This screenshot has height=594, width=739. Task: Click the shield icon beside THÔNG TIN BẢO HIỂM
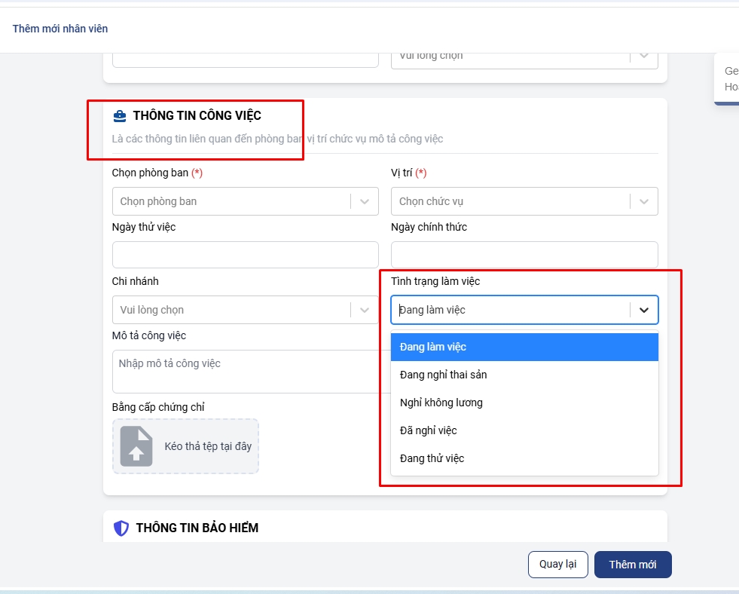click(121, 528)
